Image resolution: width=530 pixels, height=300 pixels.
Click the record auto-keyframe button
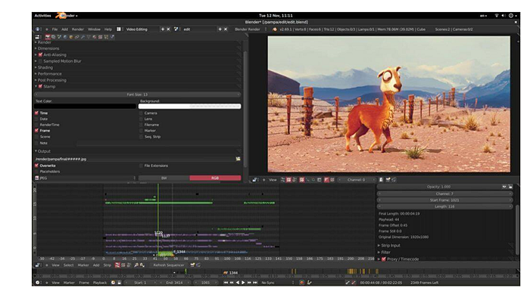[x=301, y=283]
